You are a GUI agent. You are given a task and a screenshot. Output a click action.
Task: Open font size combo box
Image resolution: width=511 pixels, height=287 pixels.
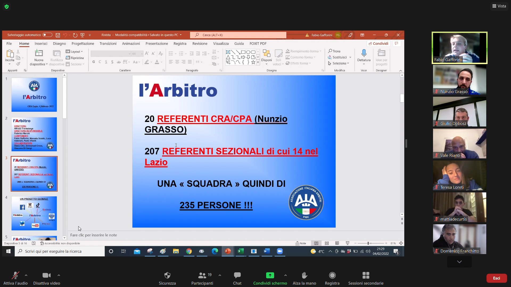click(137, 54)
